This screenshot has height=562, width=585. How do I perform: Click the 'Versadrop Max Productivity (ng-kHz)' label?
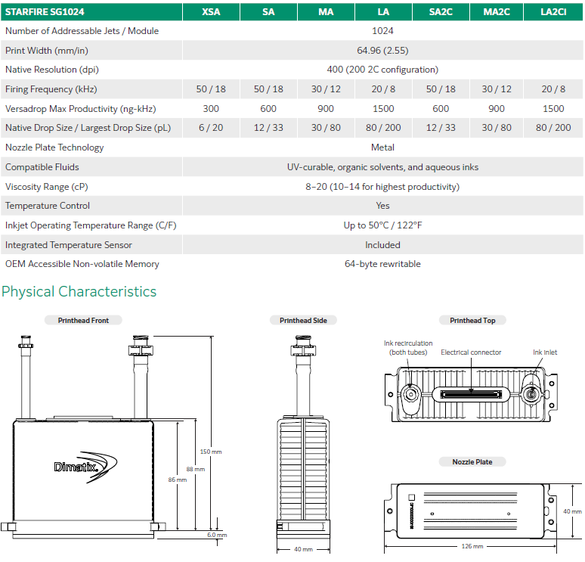point(81,109)
